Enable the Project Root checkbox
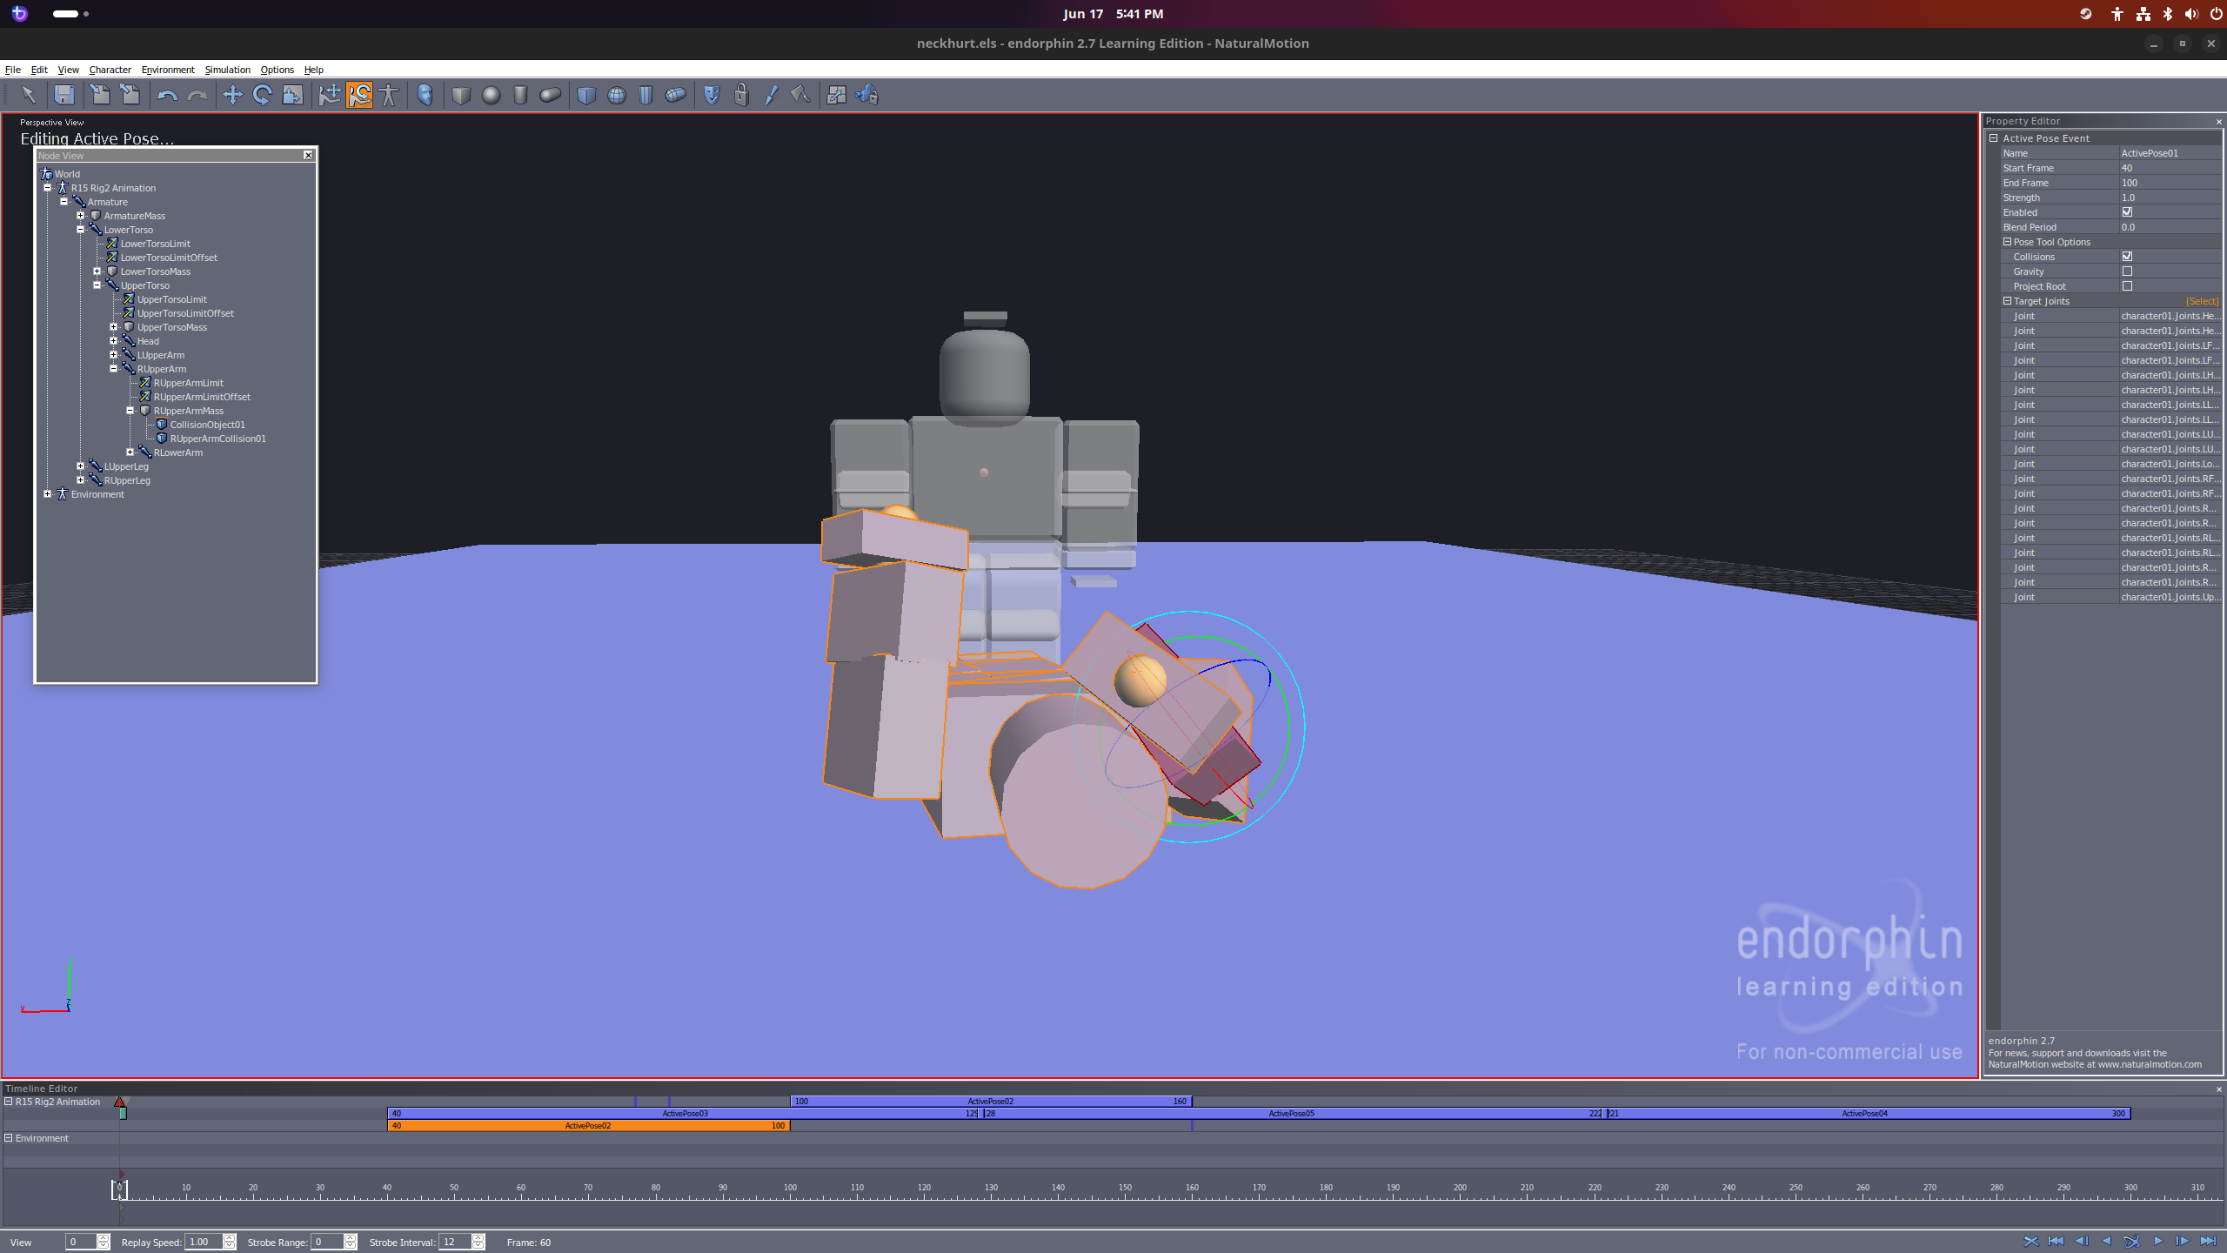The image size is (2227, 1253). [2127, 286]
